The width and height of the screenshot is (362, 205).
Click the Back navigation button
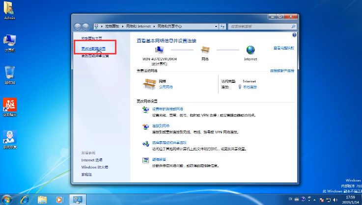click(x=78, y=27)
